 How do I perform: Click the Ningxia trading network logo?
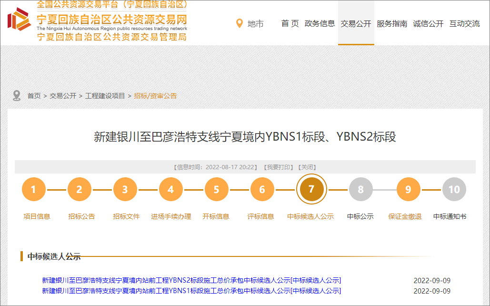[x=19, y=20]
